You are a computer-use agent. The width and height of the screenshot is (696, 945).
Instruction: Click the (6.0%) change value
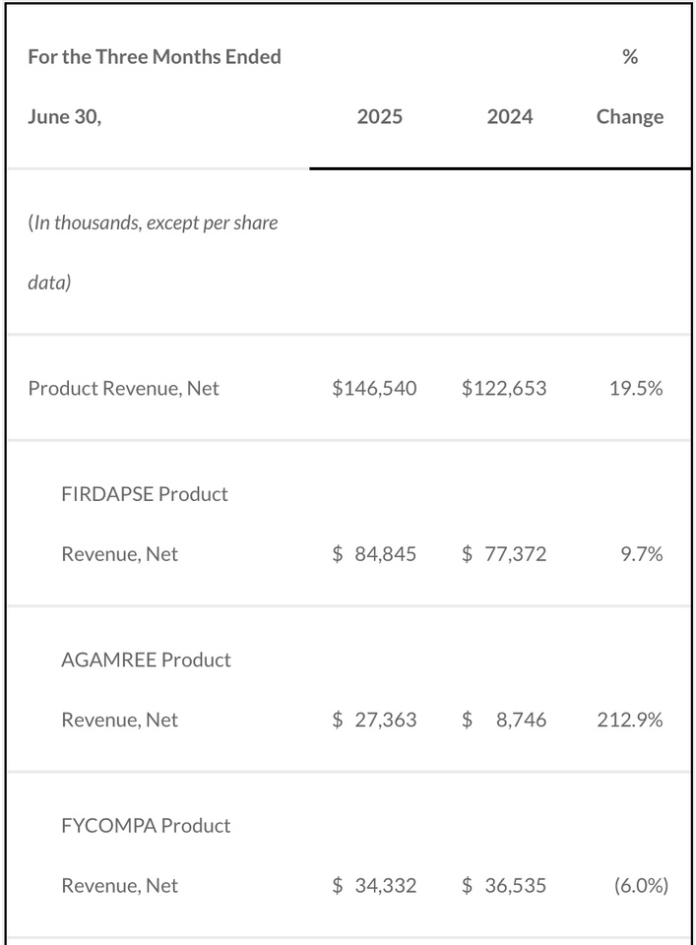(x=641, y=885)
